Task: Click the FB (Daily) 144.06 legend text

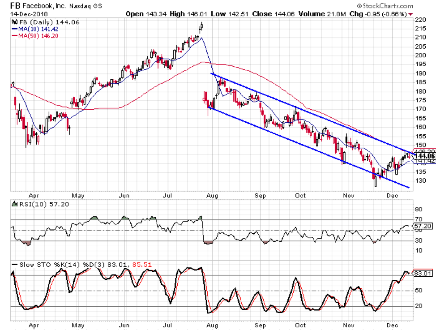Action: [x=49, y=22]
